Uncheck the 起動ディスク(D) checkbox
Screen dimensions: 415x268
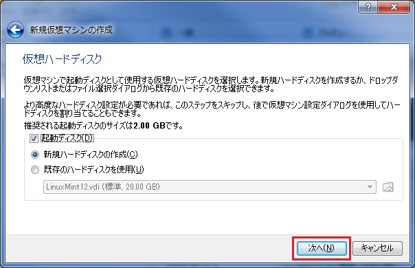[x=34, y=139]
